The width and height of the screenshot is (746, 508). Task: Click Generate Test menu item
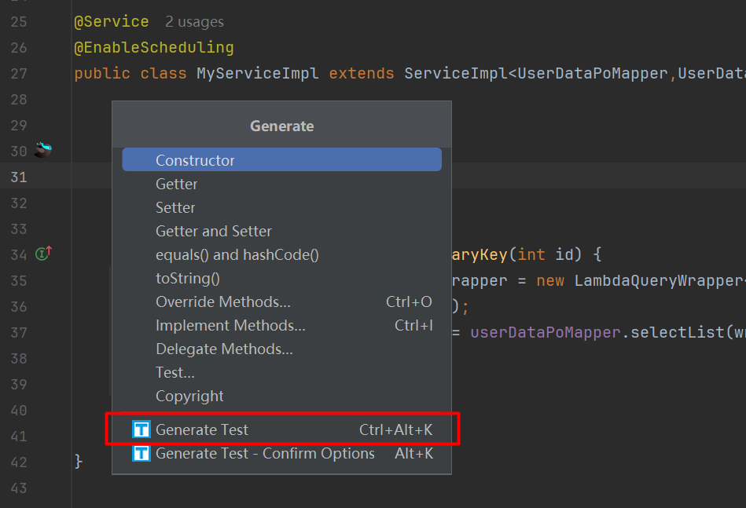click(x=202, y=429)
